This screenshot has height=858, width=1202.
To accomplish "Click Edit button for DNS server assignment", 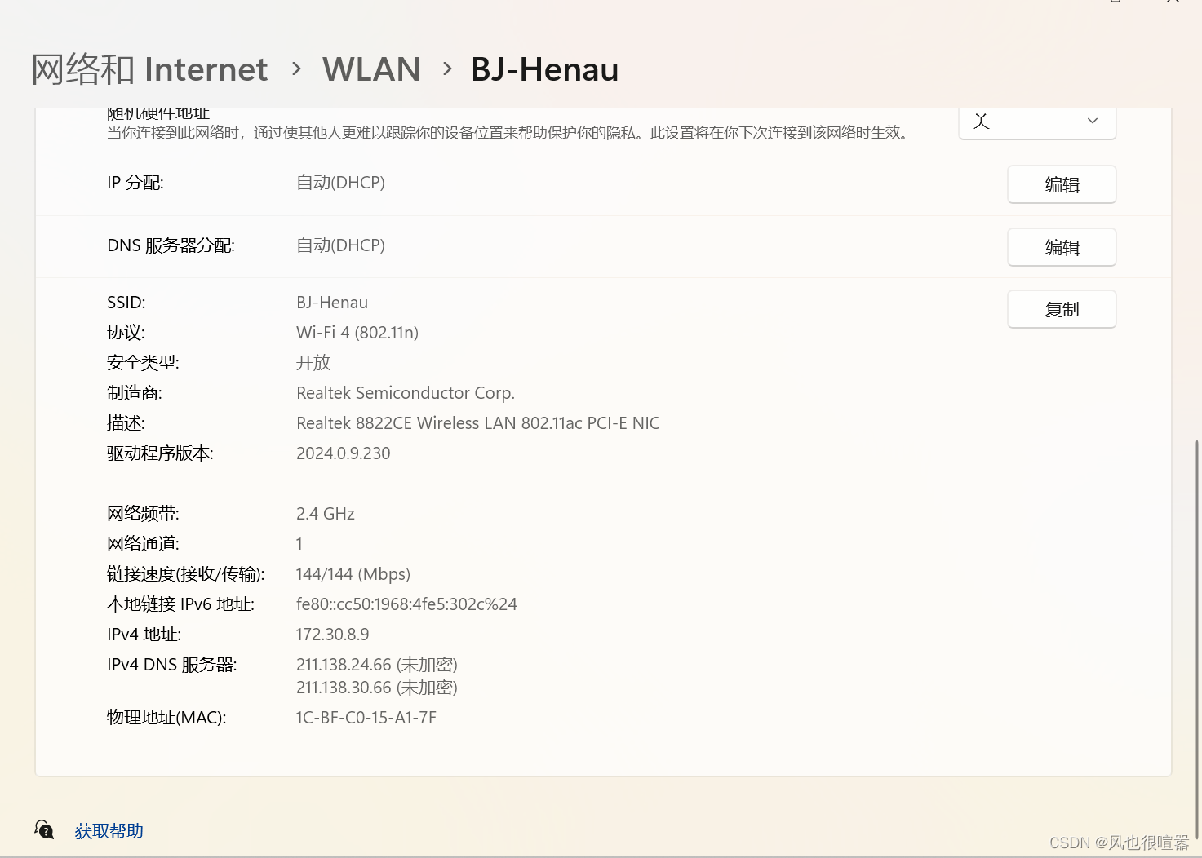I will pyautogui.click(x=1062, y=247).
